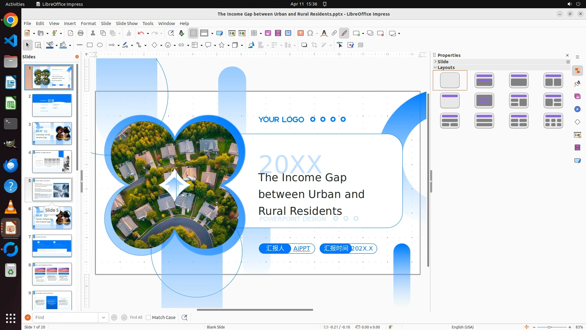Click the Insert Text Box icon
586x330 pixels.
[300, 33]
